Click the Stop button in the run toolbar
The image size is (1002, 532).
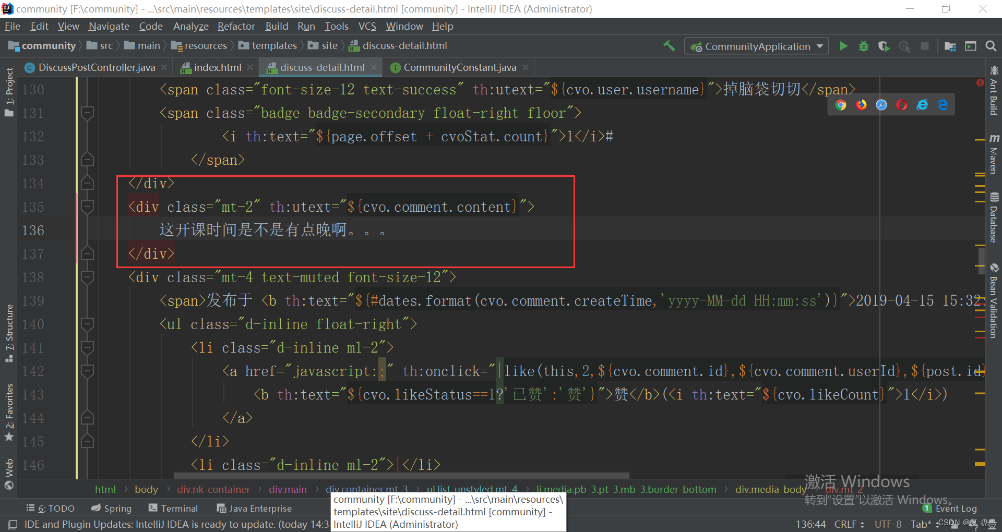(x=924, y=46)
